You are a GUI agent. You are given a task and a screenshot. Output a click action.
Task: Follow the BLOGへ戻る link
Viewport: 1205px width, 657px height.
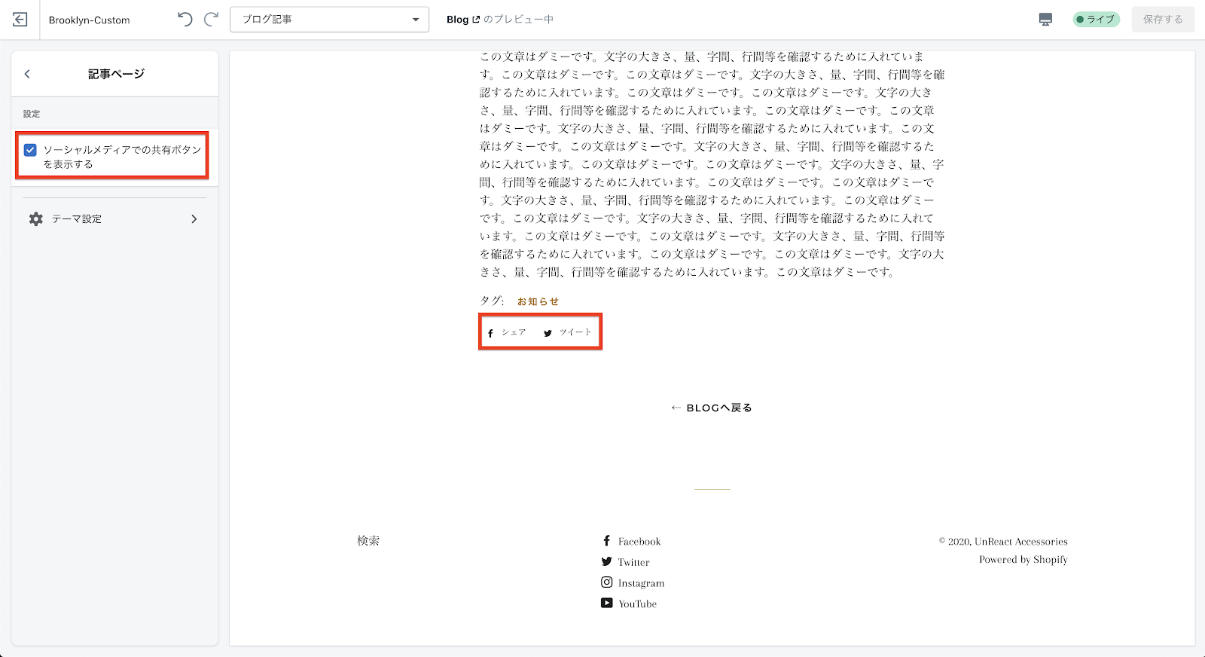click(x=712, y=408)
